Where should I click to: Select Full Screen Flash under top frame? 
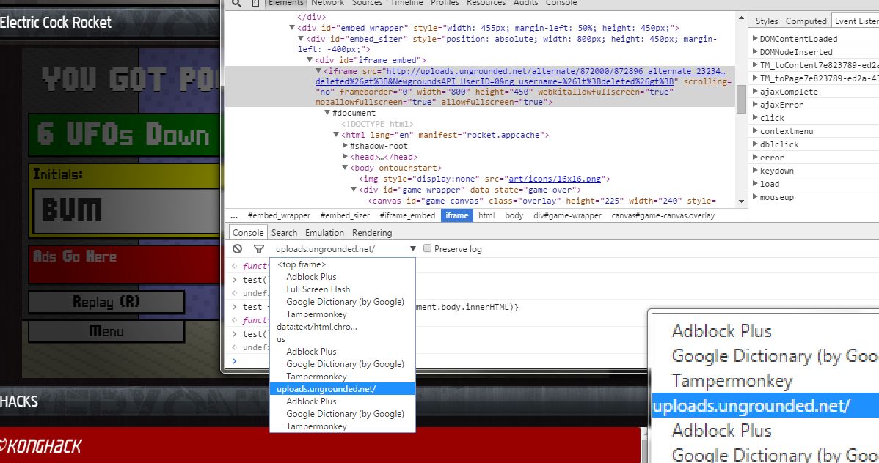tap(318, 289)
